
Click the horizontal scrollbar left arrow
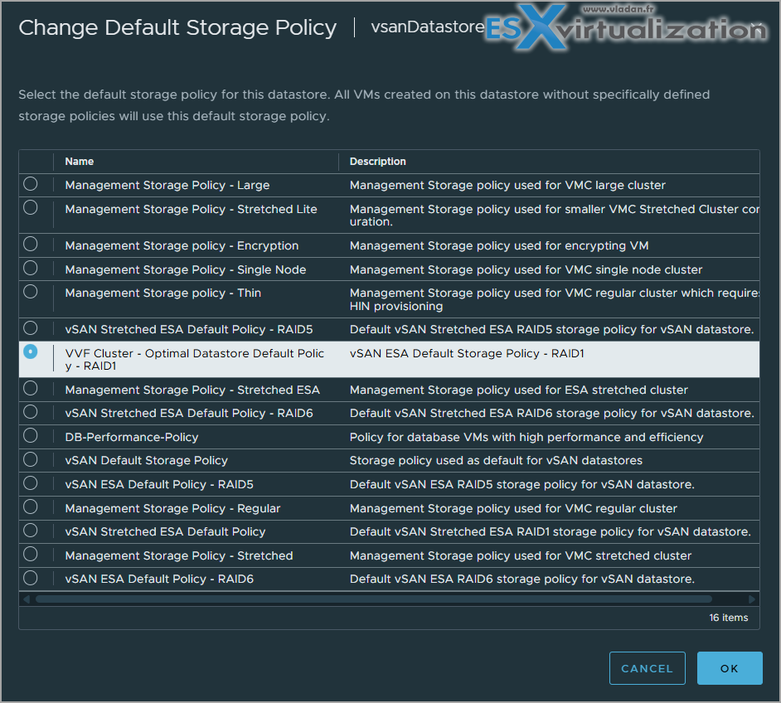point(27,599)
